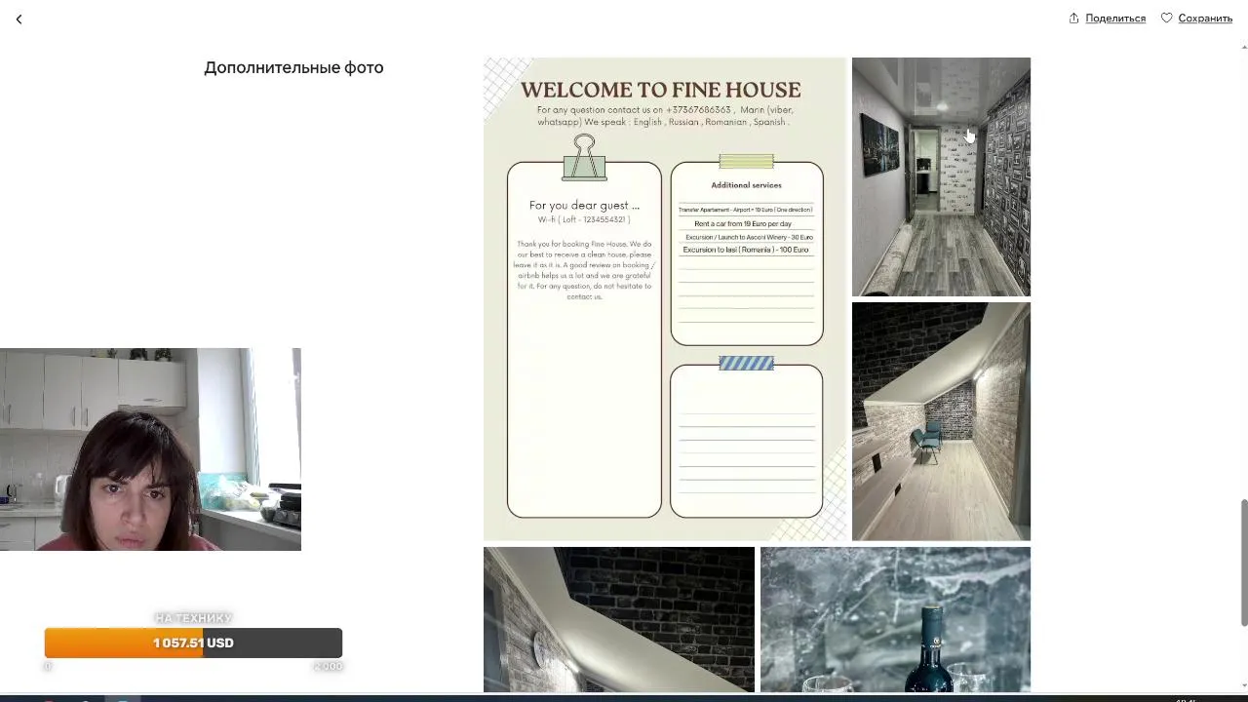Click 'Excursion to Iasi (Romania) - 100 Euro'
This screenshot has width=1248, height=702.
point(746,250)
